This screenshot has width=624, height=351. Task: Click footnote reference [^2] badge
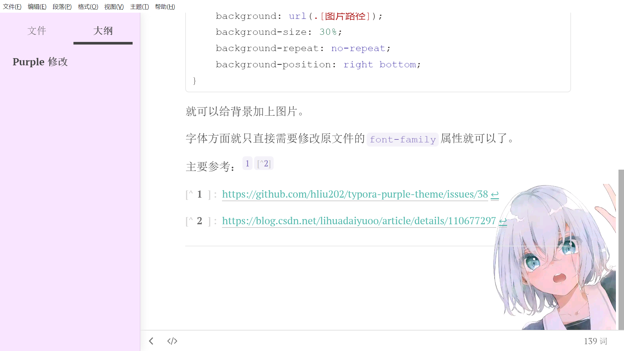pyautogui.click(x=264, y=163)
